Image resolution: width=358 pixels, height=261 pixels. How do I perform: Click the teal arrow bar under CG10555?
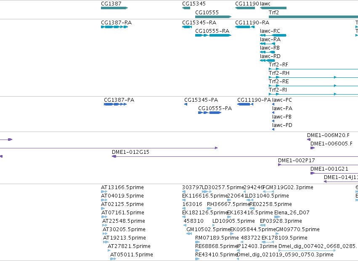point(213,17)
